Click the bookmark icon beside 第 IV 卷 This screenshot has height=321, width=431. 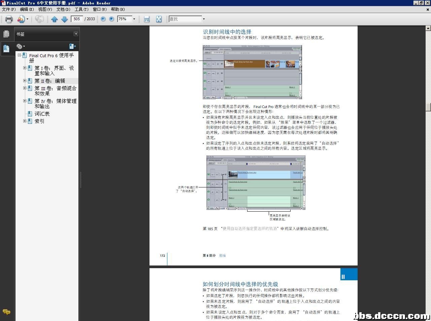coord(30,101)
